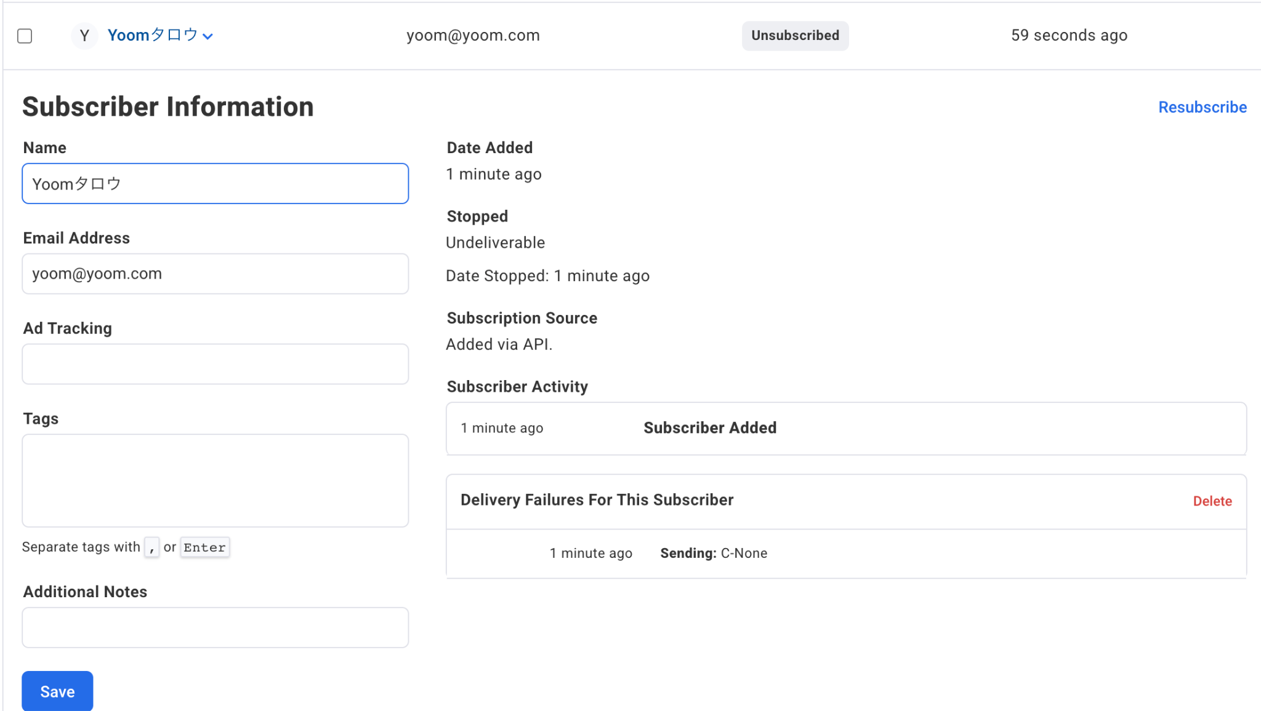Open the Yoomタロウ subscriber name link
The width and height of the screenshot is (1261, 711).
point(151,35)
